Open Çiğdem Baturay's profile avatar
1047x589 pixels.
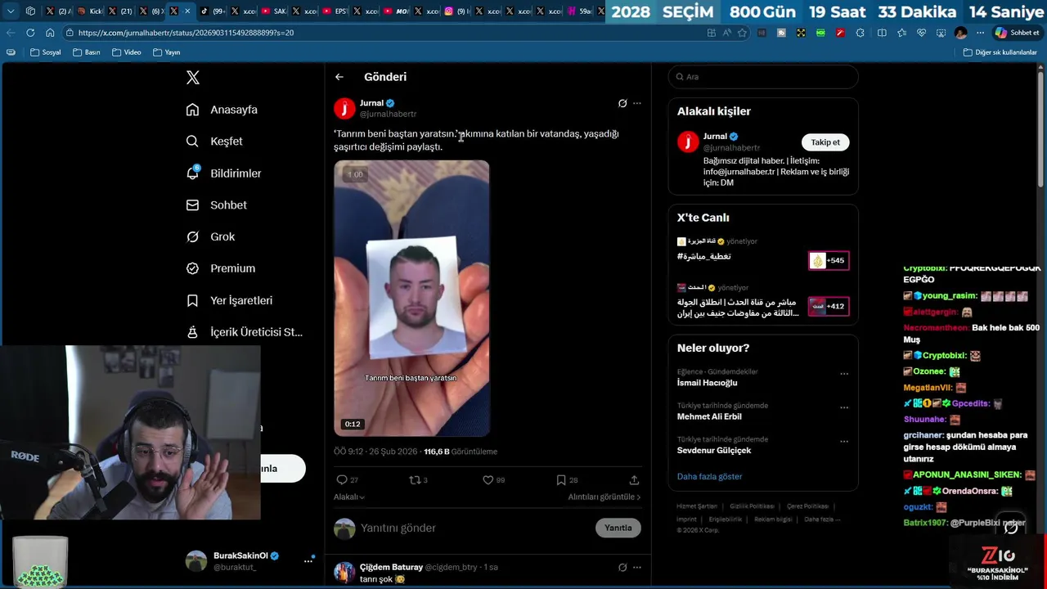tap(344, 572)
